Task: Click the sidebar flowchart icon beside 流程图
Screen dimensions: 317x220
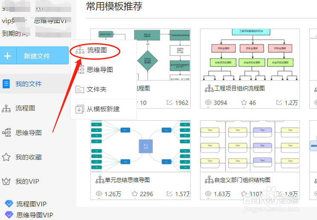Action: pos(6,108)
